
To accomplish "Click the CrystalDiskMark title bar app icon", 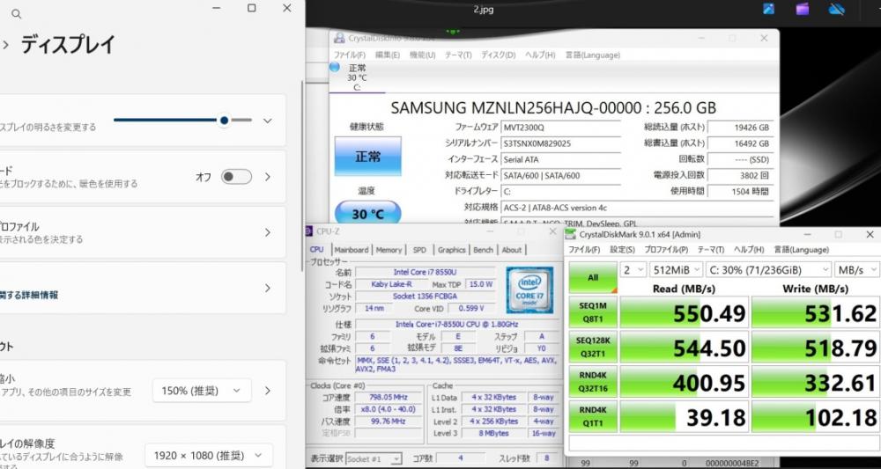I will click(x=571, y=234).
